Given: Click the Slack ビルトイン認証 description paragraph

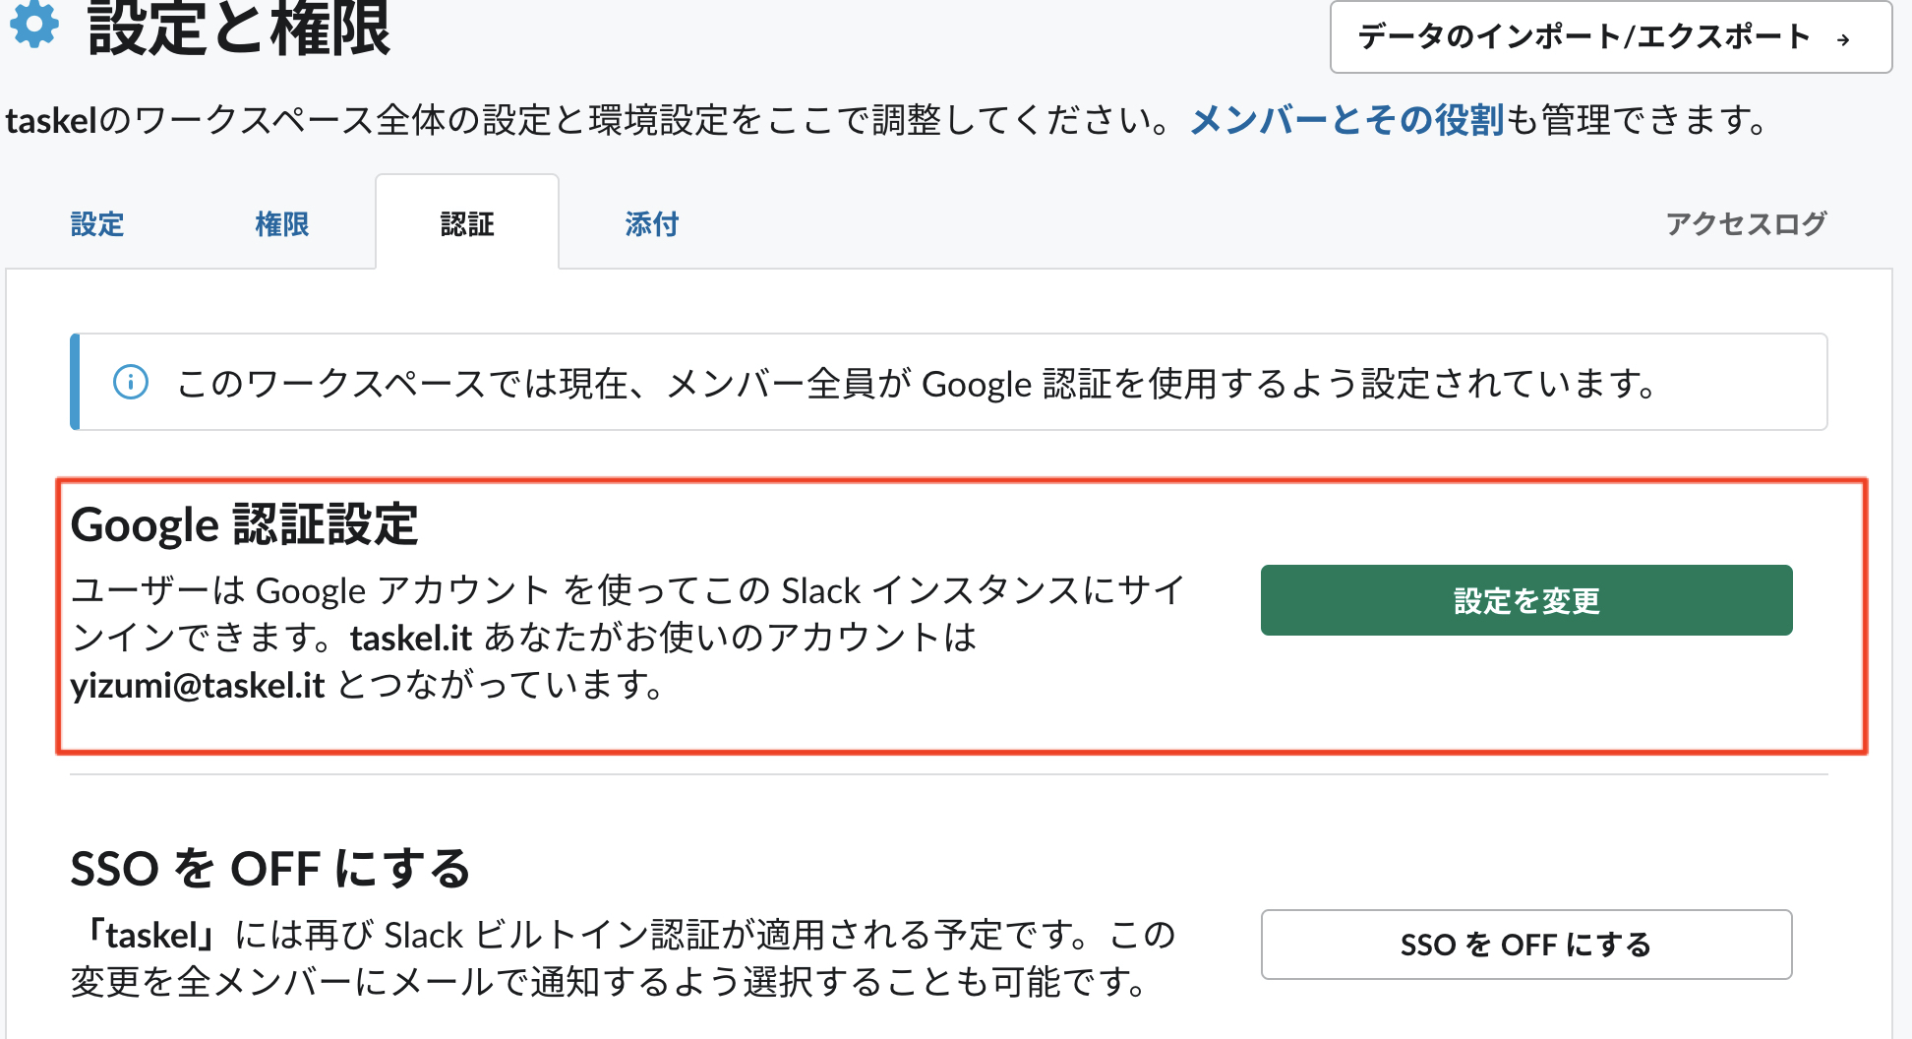Looking at the screenshot, I should 622,957.
